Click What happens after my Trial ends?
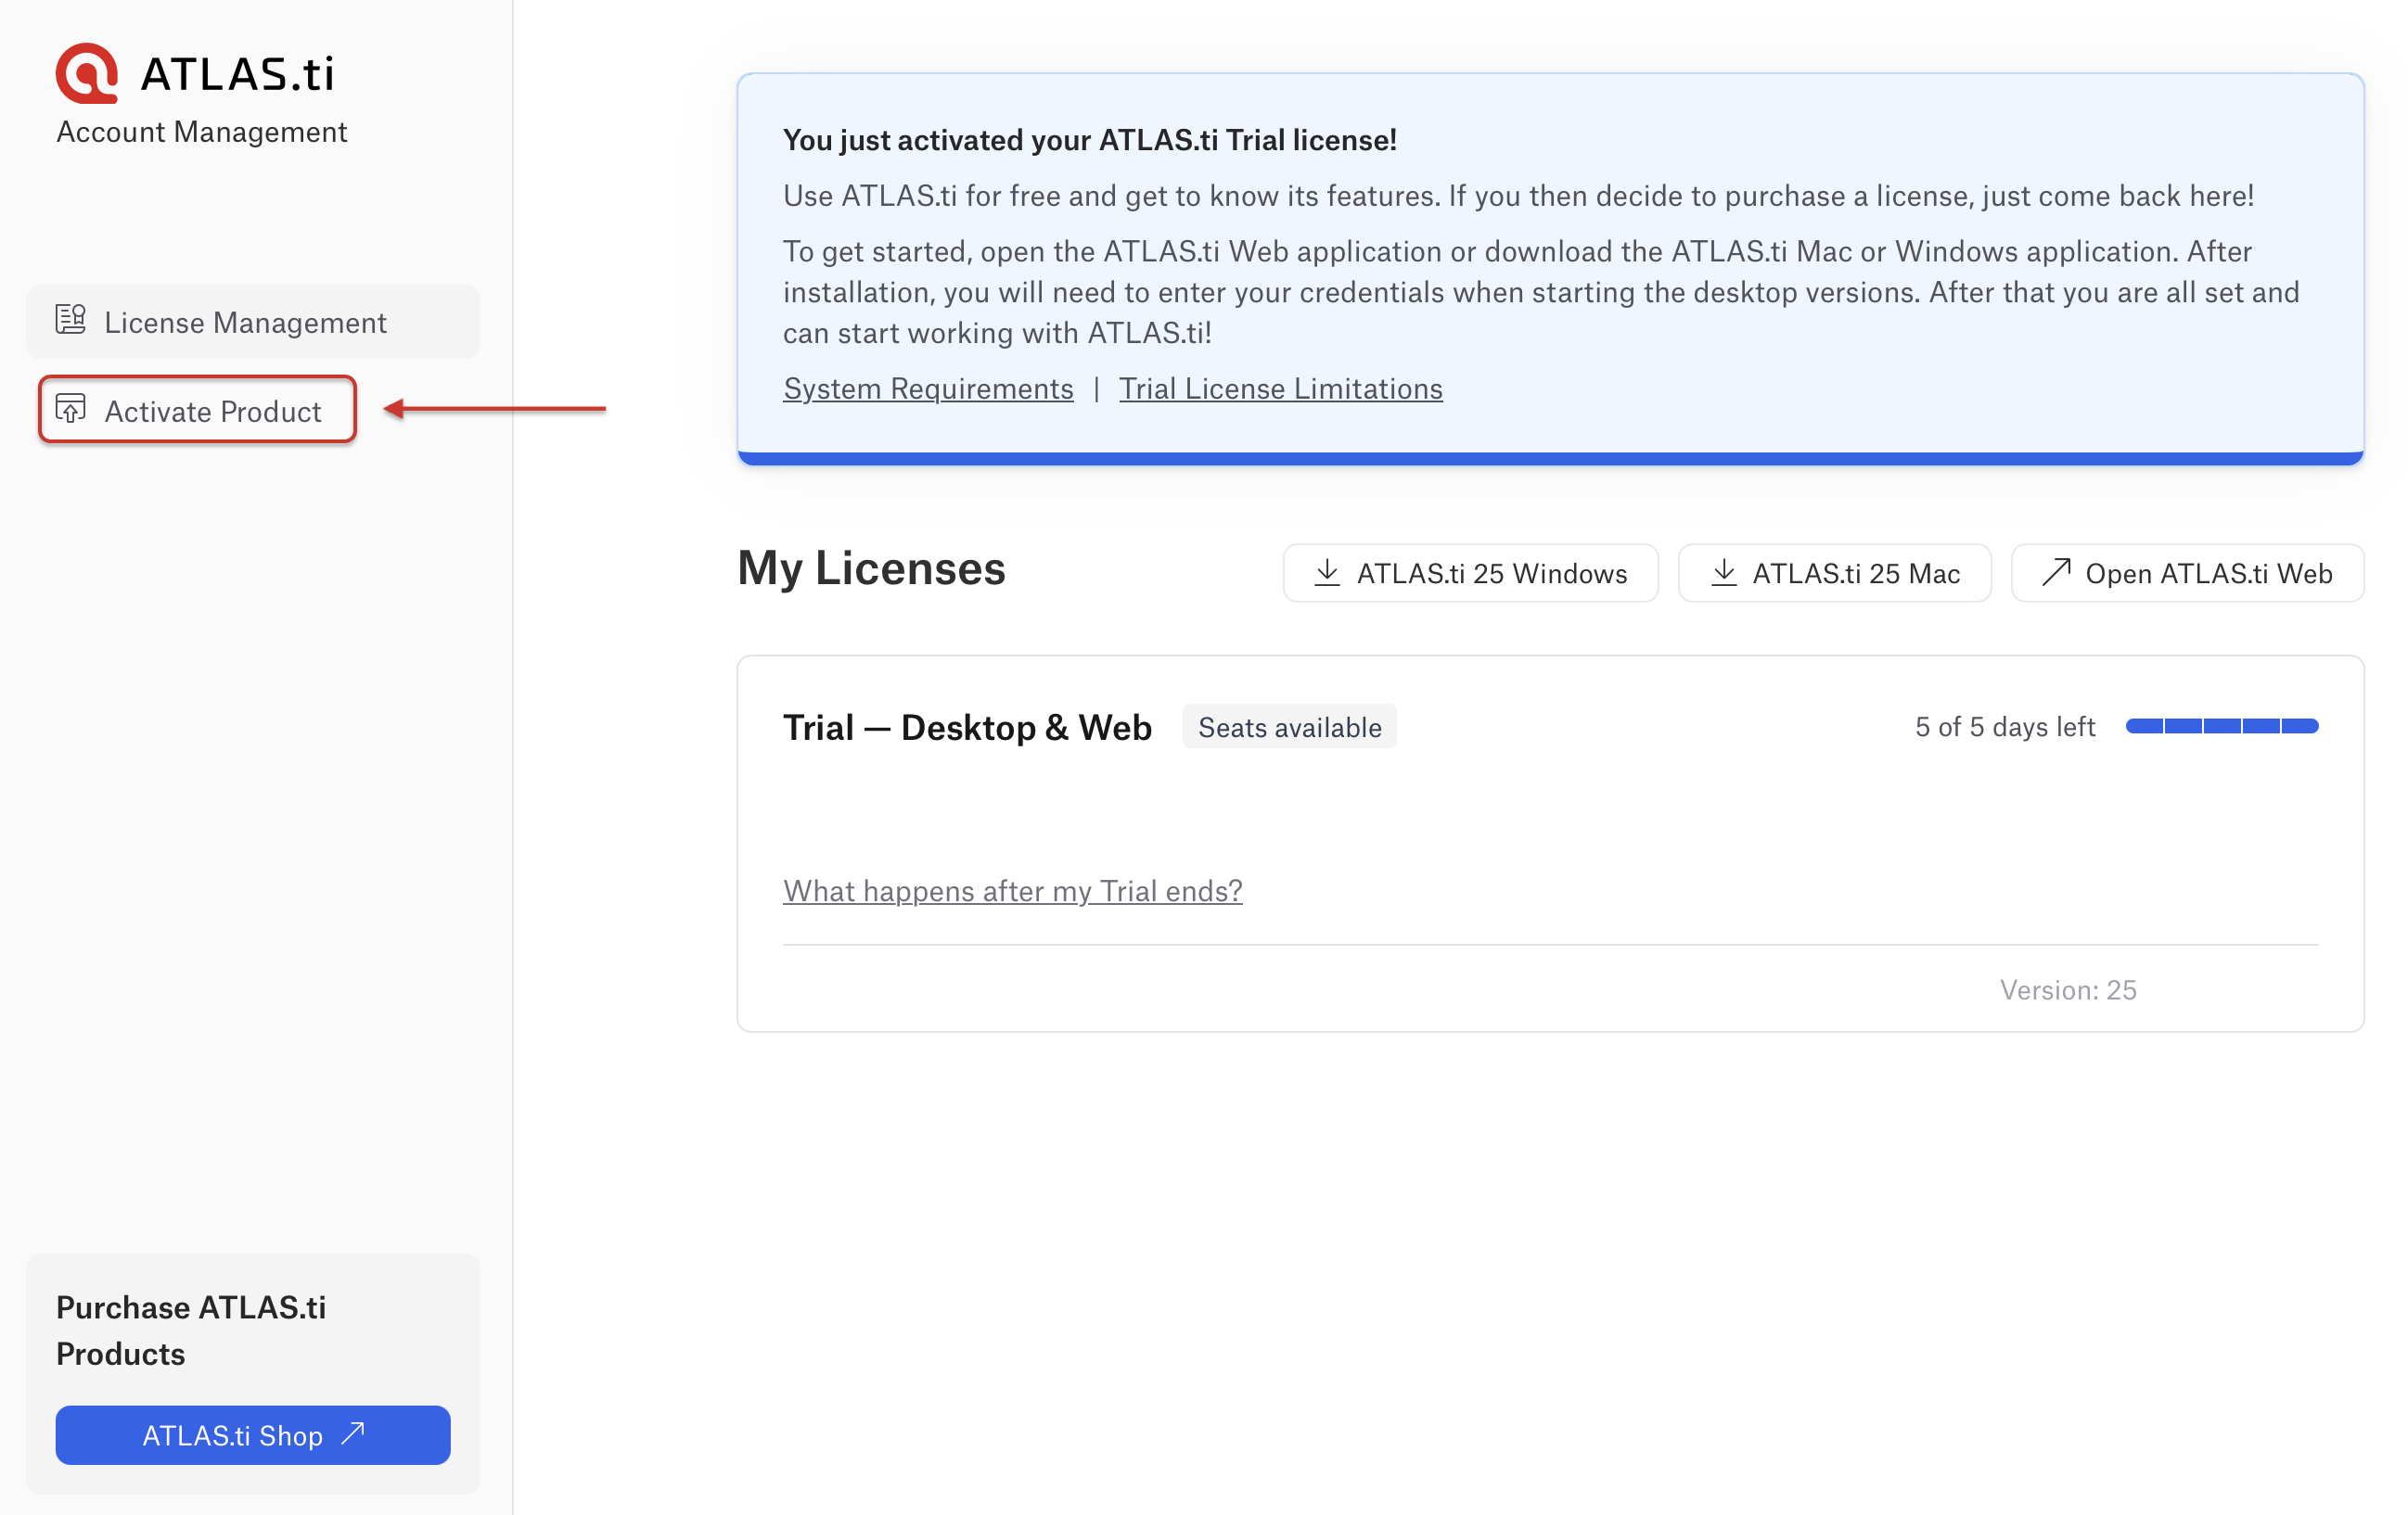Screen dimensions: 2408x1515 1012,890
